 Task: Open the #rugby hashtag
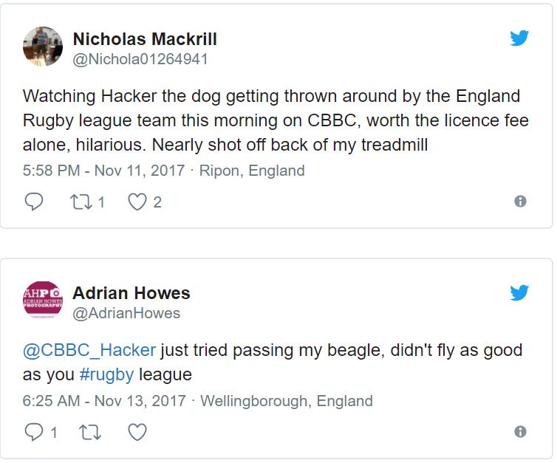click(106, 374)
